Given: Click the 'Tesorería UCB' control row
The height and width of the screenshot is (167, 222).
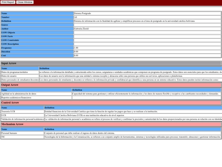Looking at the screenshot, I should coord(8,111).
